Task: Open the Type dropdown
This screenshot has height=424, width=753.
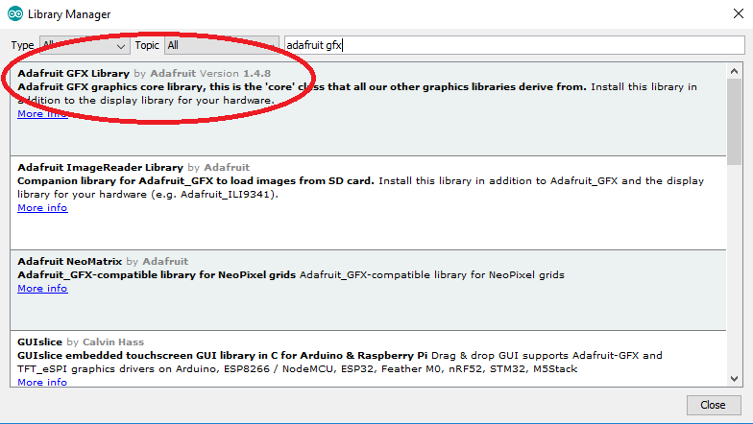Action: [85, 46]
